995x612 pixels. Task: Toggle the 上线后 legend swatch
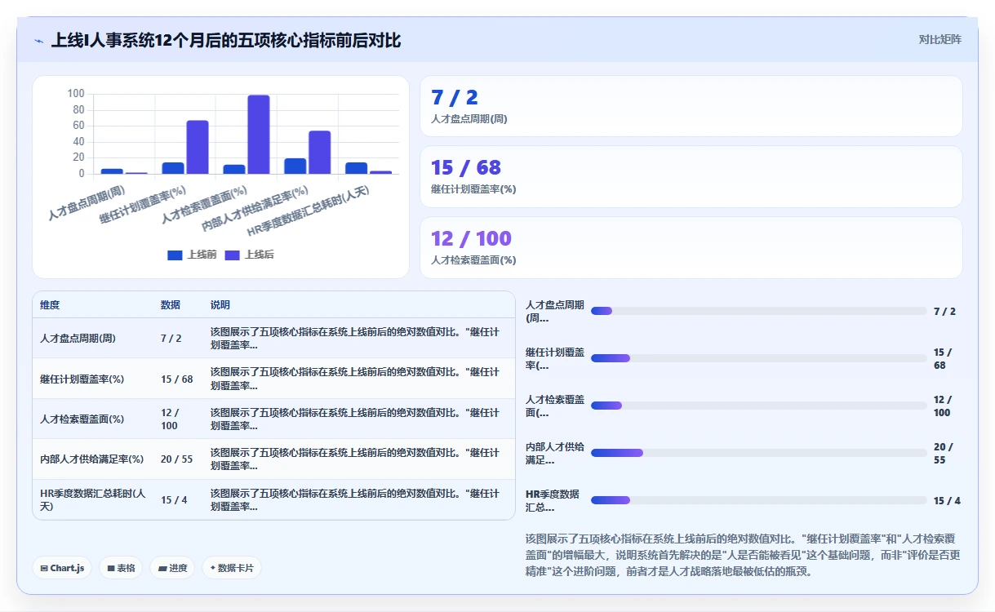click(232, 255)
